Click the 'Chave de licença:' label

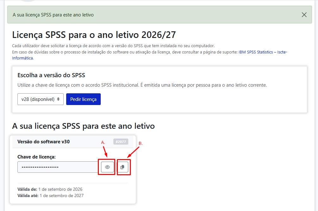click(x=36, y=157)
